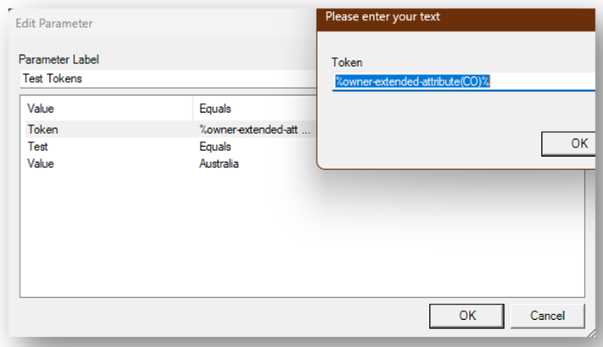Click the "Please enter your text" title bar
Screen dimensions: 603x347
point(383,16)
